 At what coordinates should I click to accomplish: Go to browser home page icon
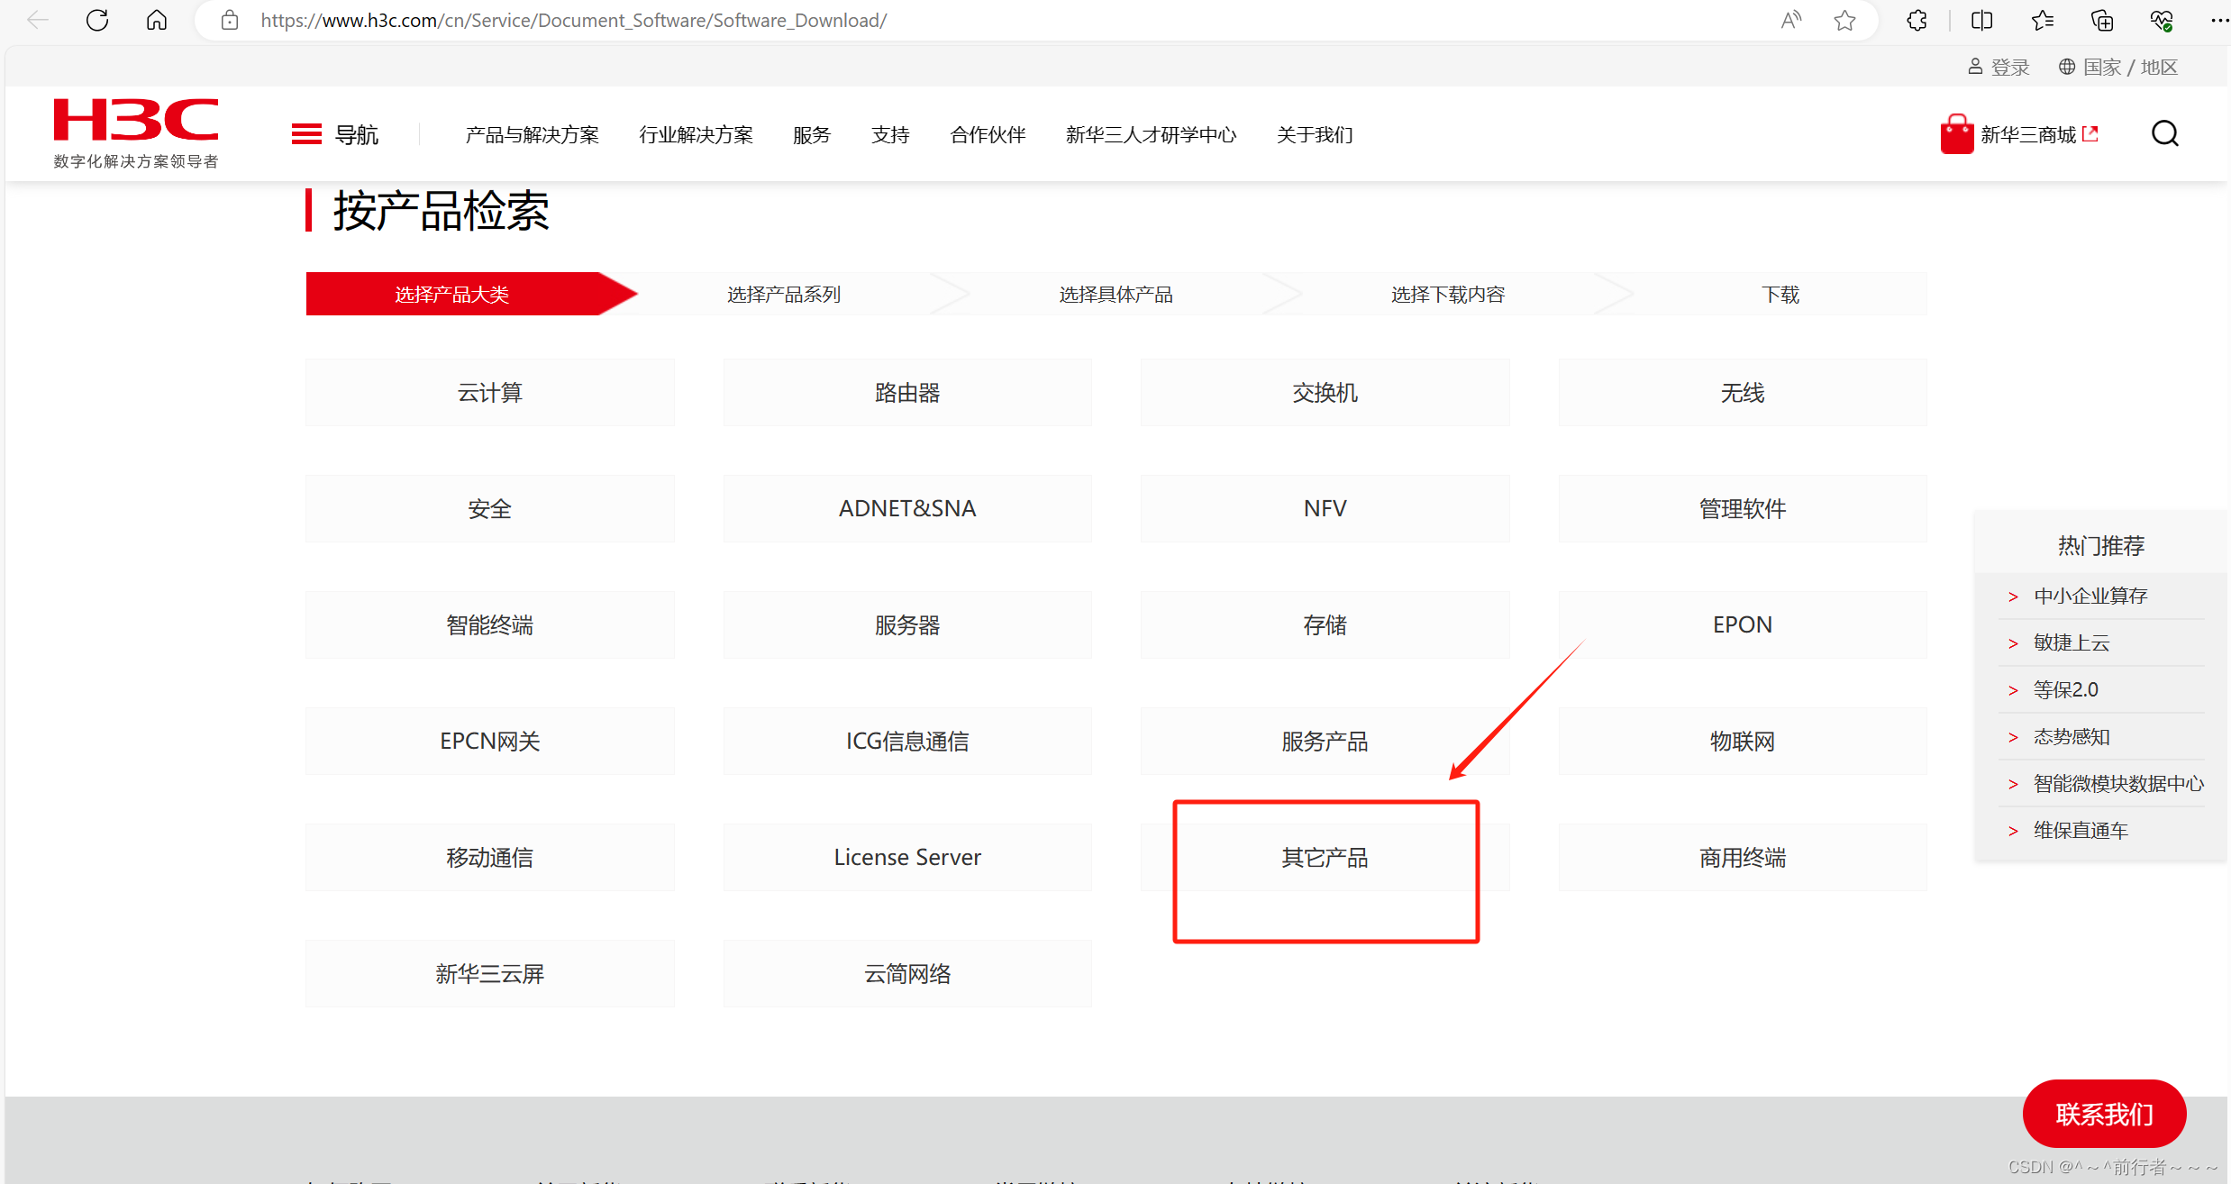point(157,20)
